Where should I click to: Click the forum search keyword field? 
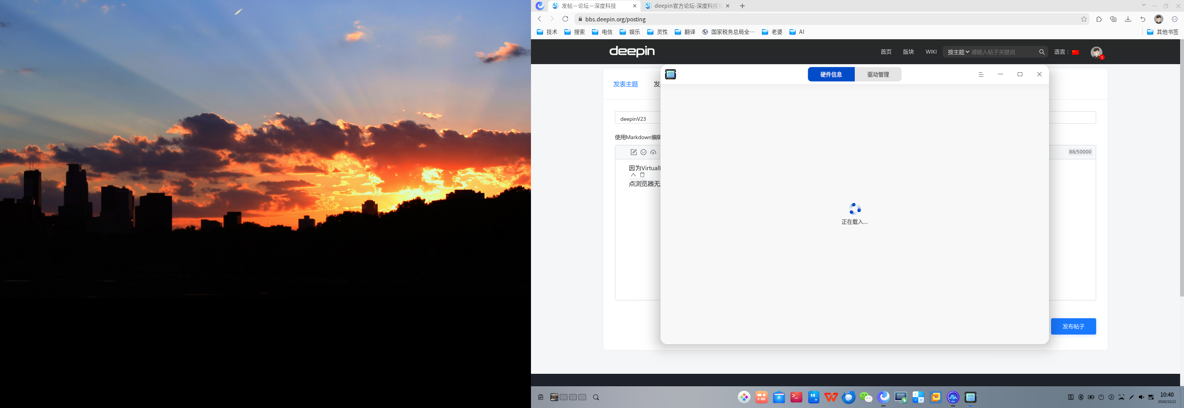tap(1003, 52)
